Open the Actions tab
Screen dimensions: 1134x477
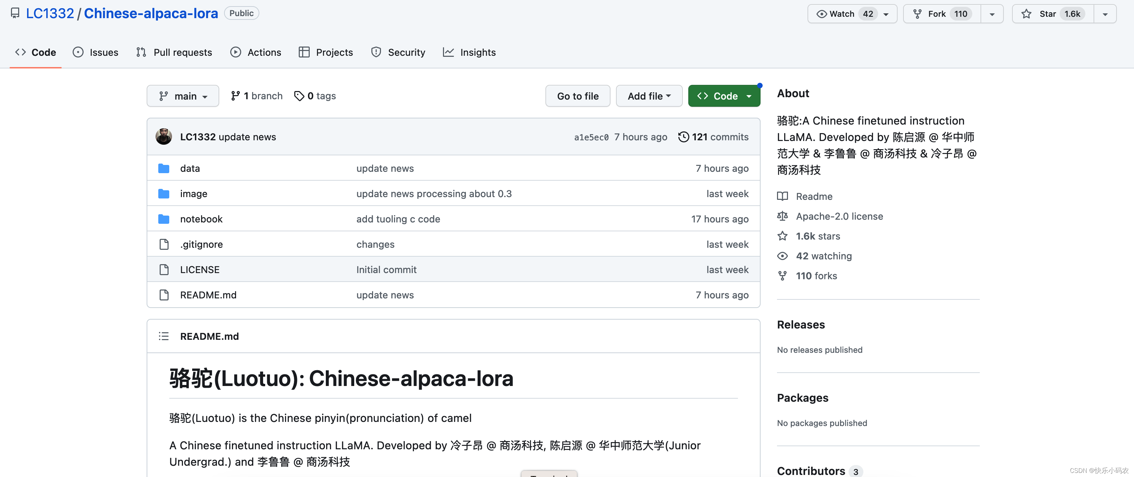[255, 52]
